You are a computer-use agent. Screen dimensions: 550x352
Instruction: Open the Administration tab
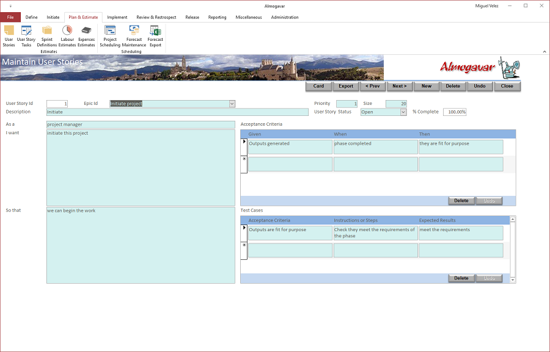point(285,17)
